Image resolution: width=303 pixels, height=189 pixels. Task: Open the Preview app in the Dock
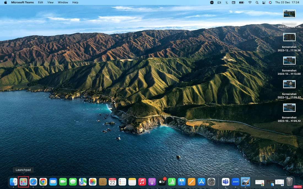(x=245, y=182)
